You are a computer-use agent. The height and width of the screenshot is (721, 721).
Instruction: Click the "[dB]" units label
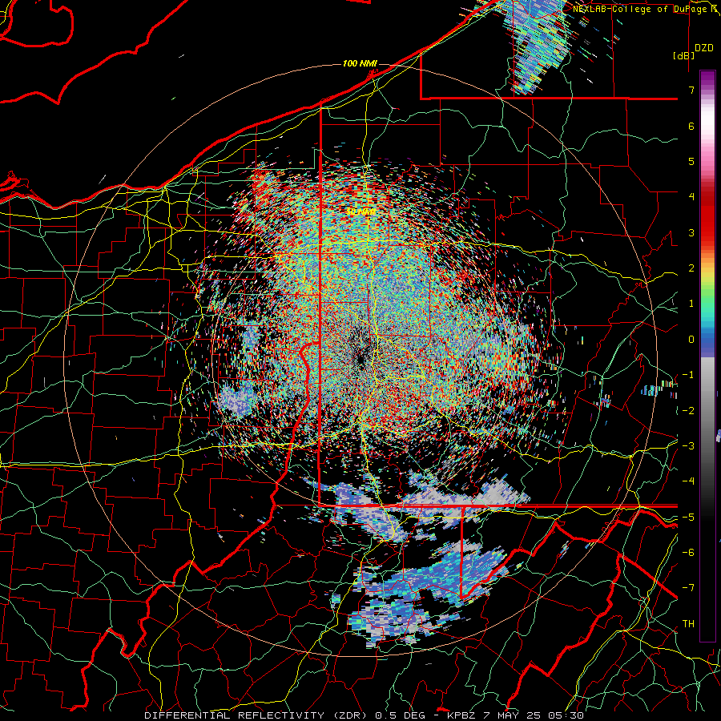684,55
